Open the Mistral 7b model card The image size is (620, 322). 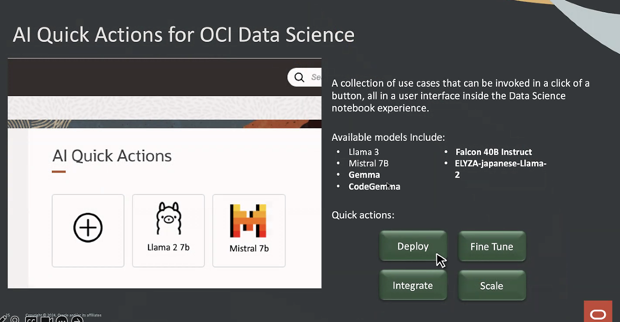(249, 230)
